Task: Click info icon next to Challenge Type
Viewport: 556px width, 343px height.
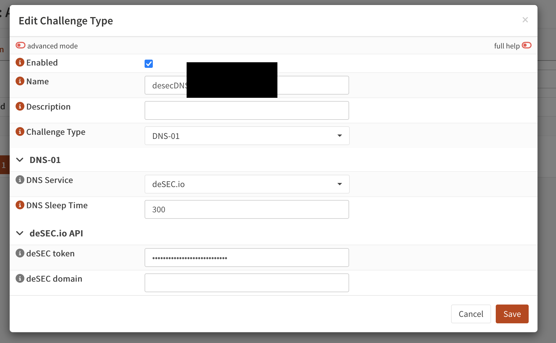Action: [x=20, y=132]
